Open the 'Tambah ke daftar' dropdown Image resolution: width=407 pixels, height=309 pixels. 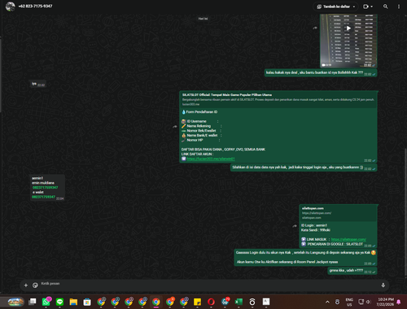point(336,7)
